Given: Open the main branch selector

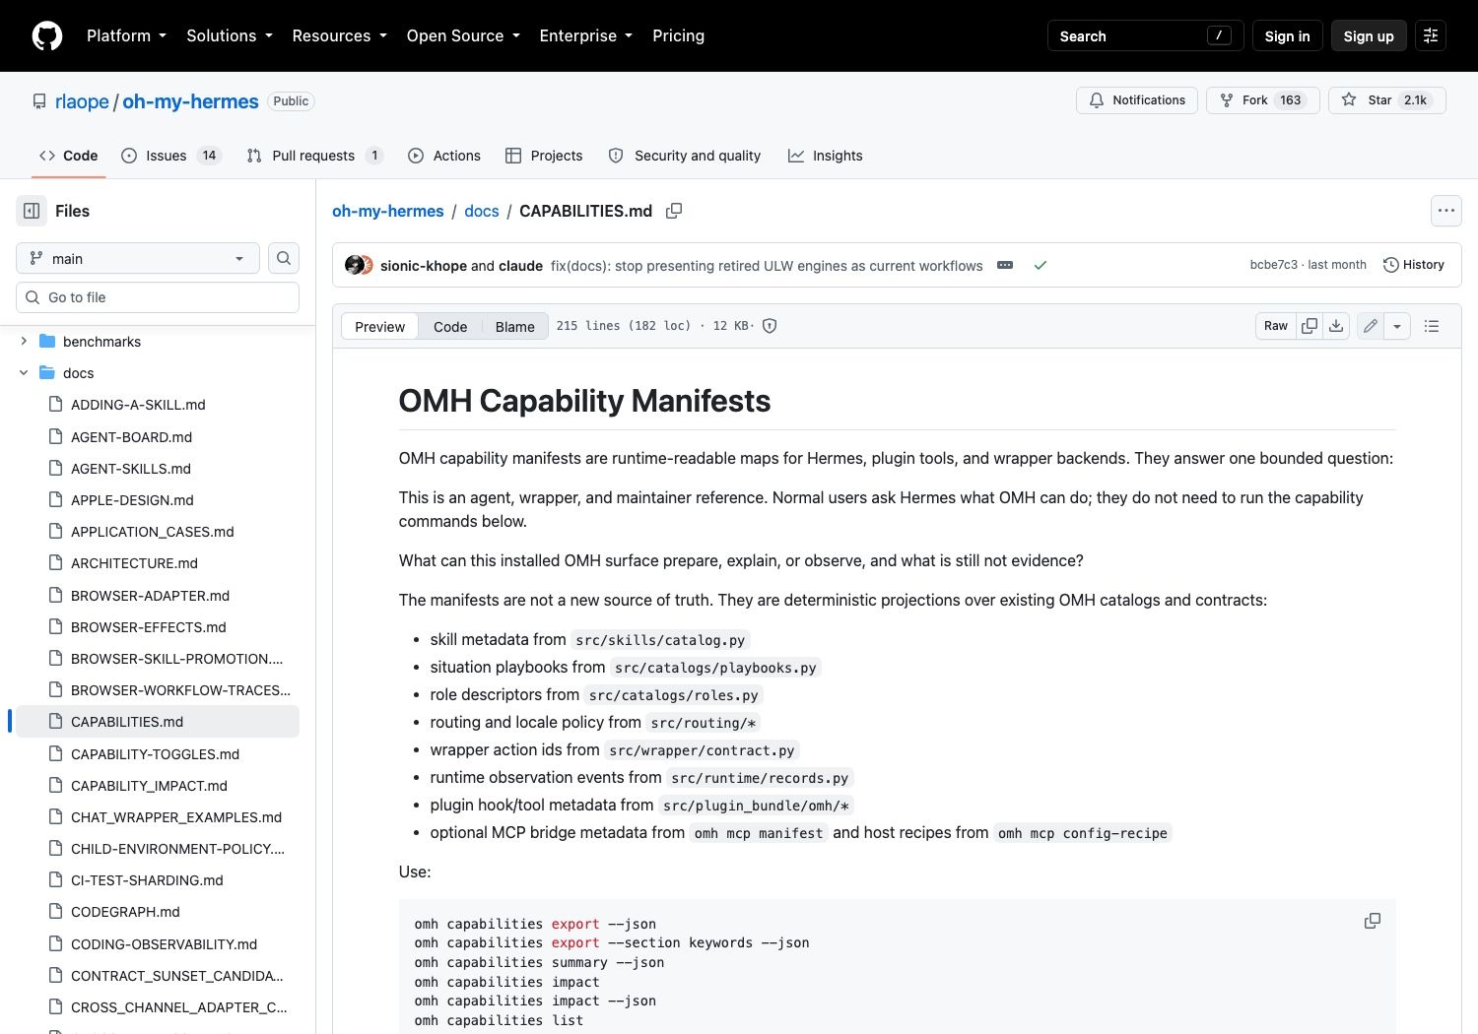Looking at the screenshot, I should coord(138,258).
